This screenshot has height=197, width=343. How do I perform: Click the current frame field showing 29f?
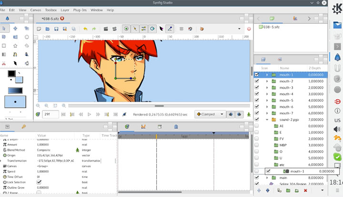(x=51, y=114)
